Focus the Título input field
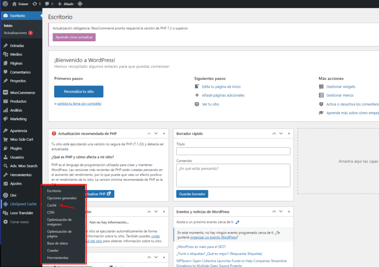Viewport: 379px width, 267px height. 233,151
